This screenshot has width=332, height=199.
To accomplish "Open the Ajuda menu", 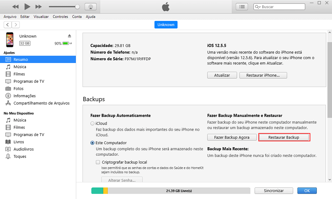I will [91, 17].
